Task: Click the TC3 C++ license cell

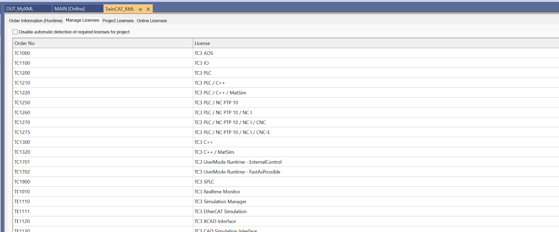Action: [x=376, y=142]
